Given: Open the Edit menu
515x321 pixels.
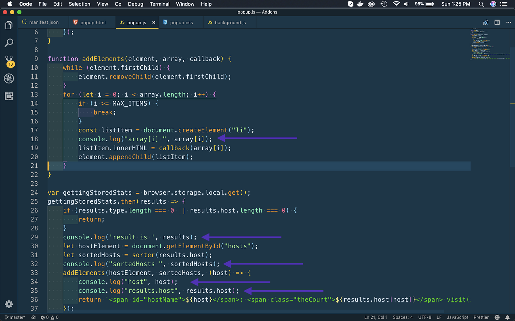Looking at the screenshot, I should tap(58, 4).
